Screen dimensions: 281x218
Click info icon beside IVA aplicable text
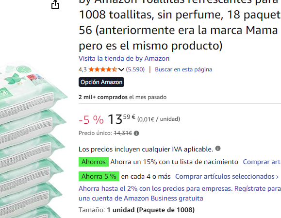point(218,149)
